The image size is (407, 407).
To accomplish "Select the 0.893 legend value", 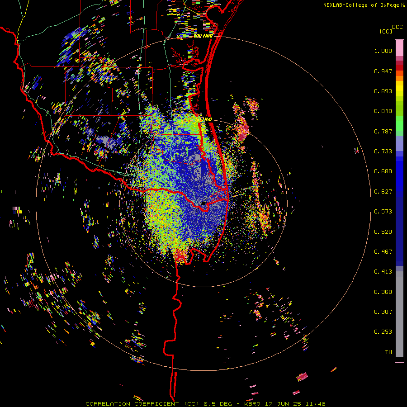I will [383, 91].
